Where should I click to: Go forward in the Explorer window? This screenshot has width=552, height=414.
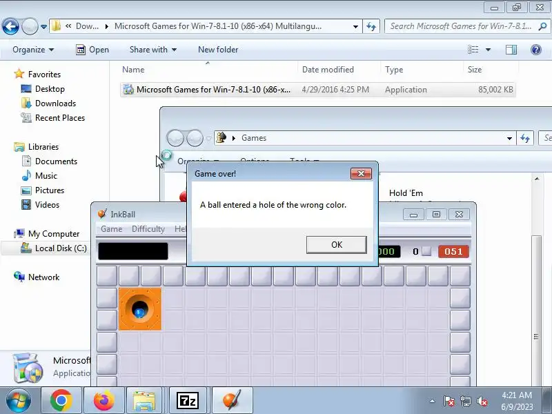tap(30, 26)
